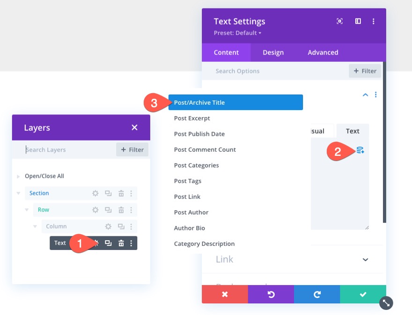This screenshot has width=412, height=315.
Task: Open Text section options three dots
Action: tap(376, 95)
